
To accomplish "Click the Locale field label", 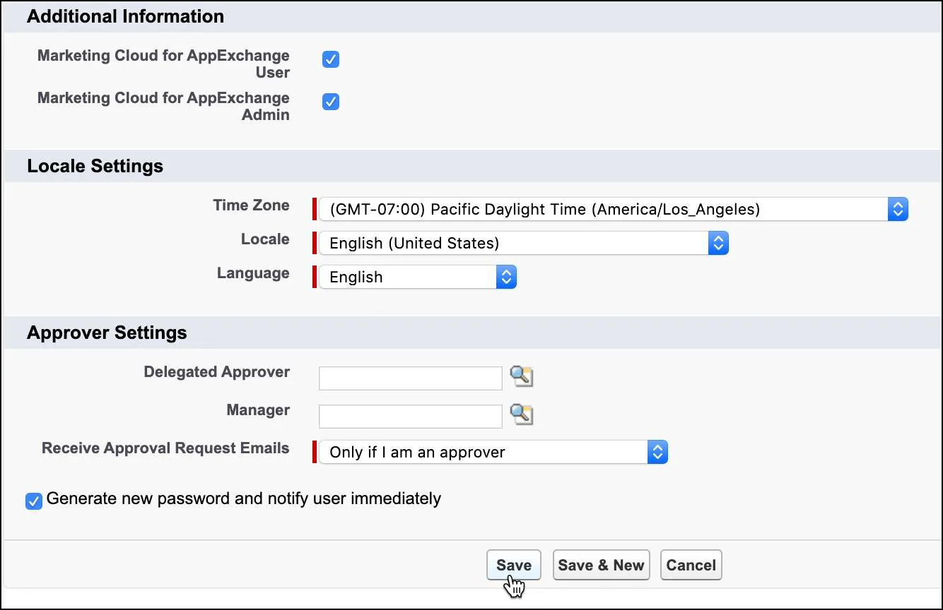I will 265,239.
